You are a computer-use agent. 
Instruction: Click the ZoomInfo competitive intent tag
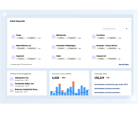click(21, 48)
